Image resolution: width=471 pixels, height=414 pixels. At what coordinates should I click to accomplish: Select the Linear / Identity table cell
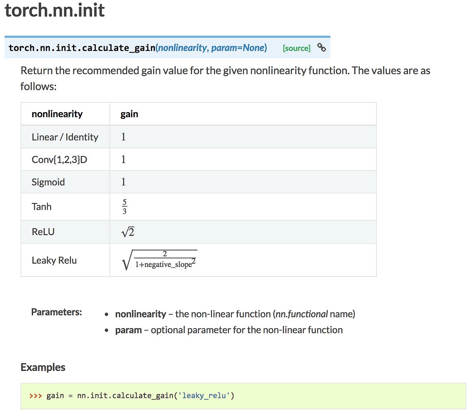65,137
